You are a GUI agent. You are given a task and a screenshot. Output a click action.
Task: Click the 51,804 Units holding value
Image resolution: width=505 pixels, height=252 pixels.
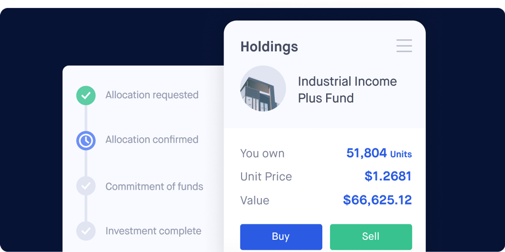coord(379,153)
